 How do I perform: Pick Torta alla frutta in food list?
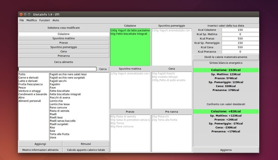click(x=60, y=134)
